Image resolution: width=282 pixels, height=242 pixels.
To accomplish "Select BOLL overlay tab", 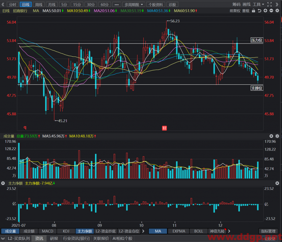I will pos(199,231).
